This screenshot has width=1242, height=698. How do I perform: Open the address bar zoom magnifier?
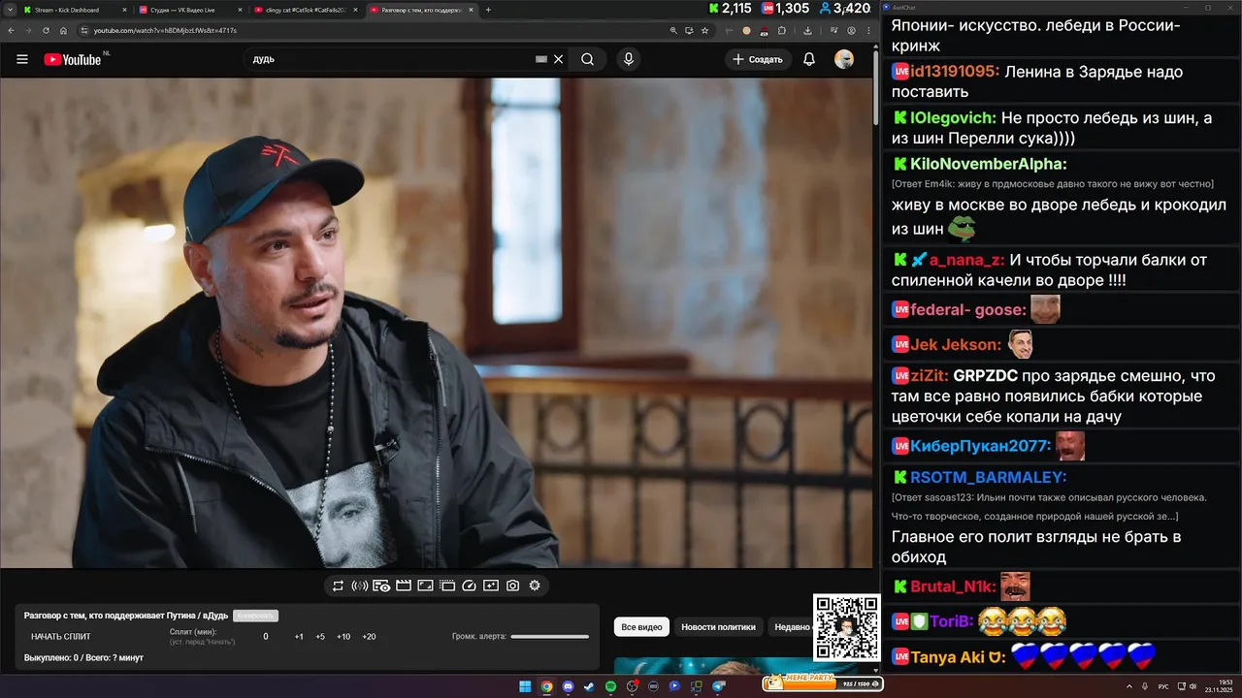[673, 30]
